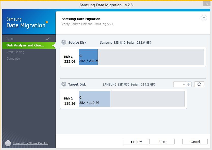Select the C: partition bar on Disk 1
212x150 pixels.
[88, 57]
